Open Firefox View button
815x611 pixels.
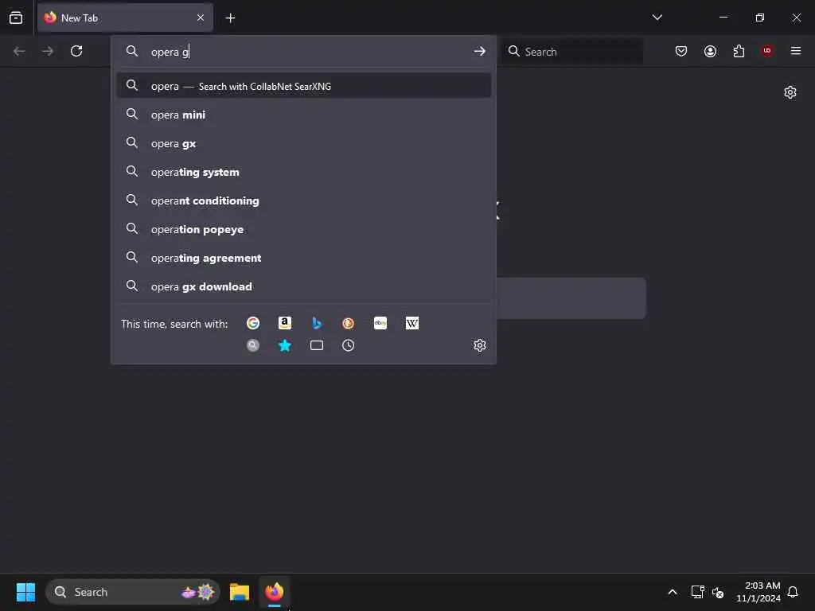(x=16, y=18)
